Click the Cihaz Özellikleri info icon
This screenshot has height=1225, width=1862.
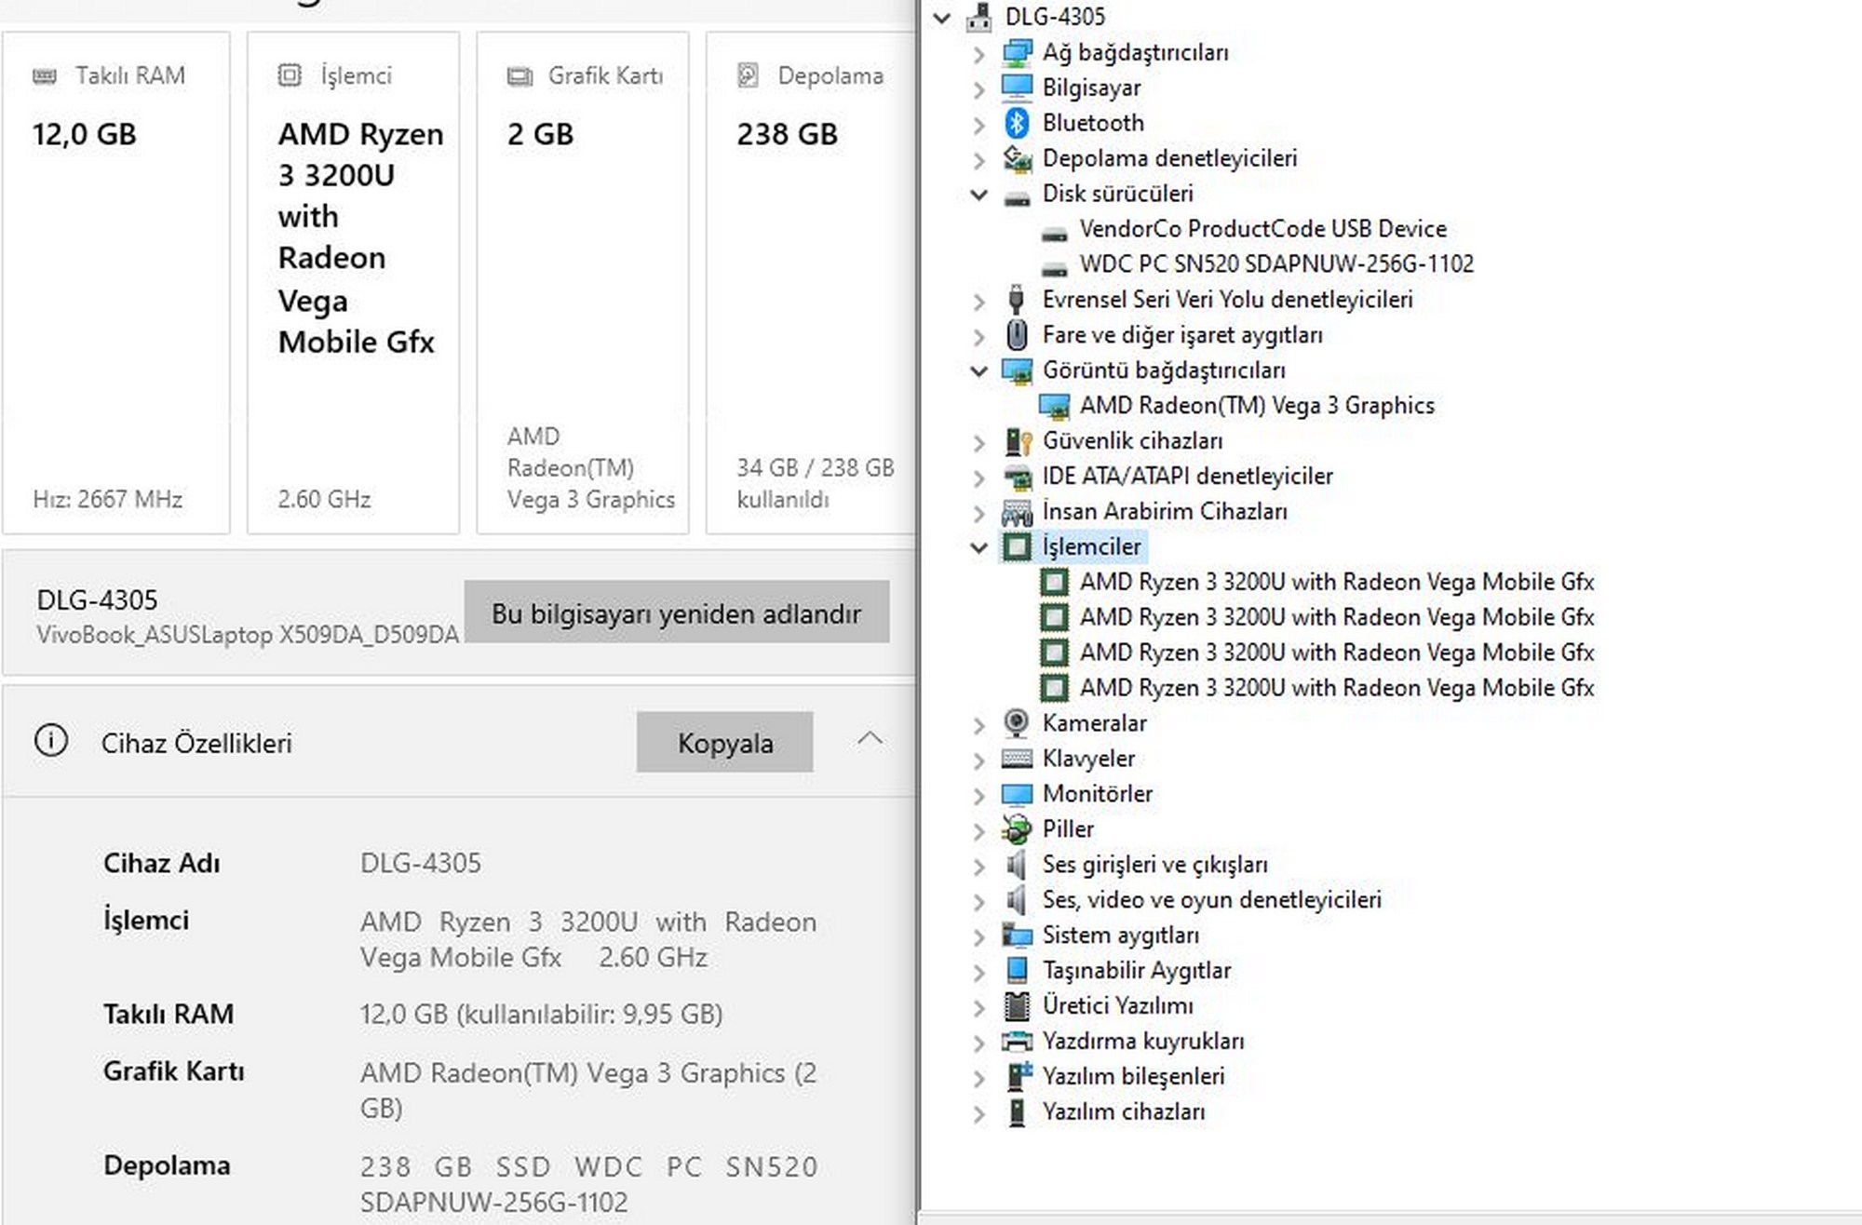coord(51,742)
